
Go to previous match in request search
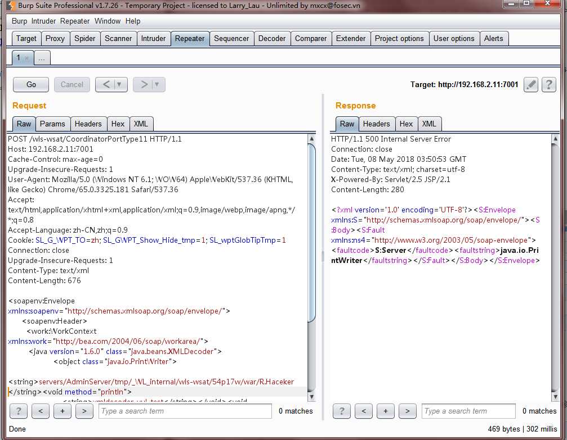(x=41, y=411)
